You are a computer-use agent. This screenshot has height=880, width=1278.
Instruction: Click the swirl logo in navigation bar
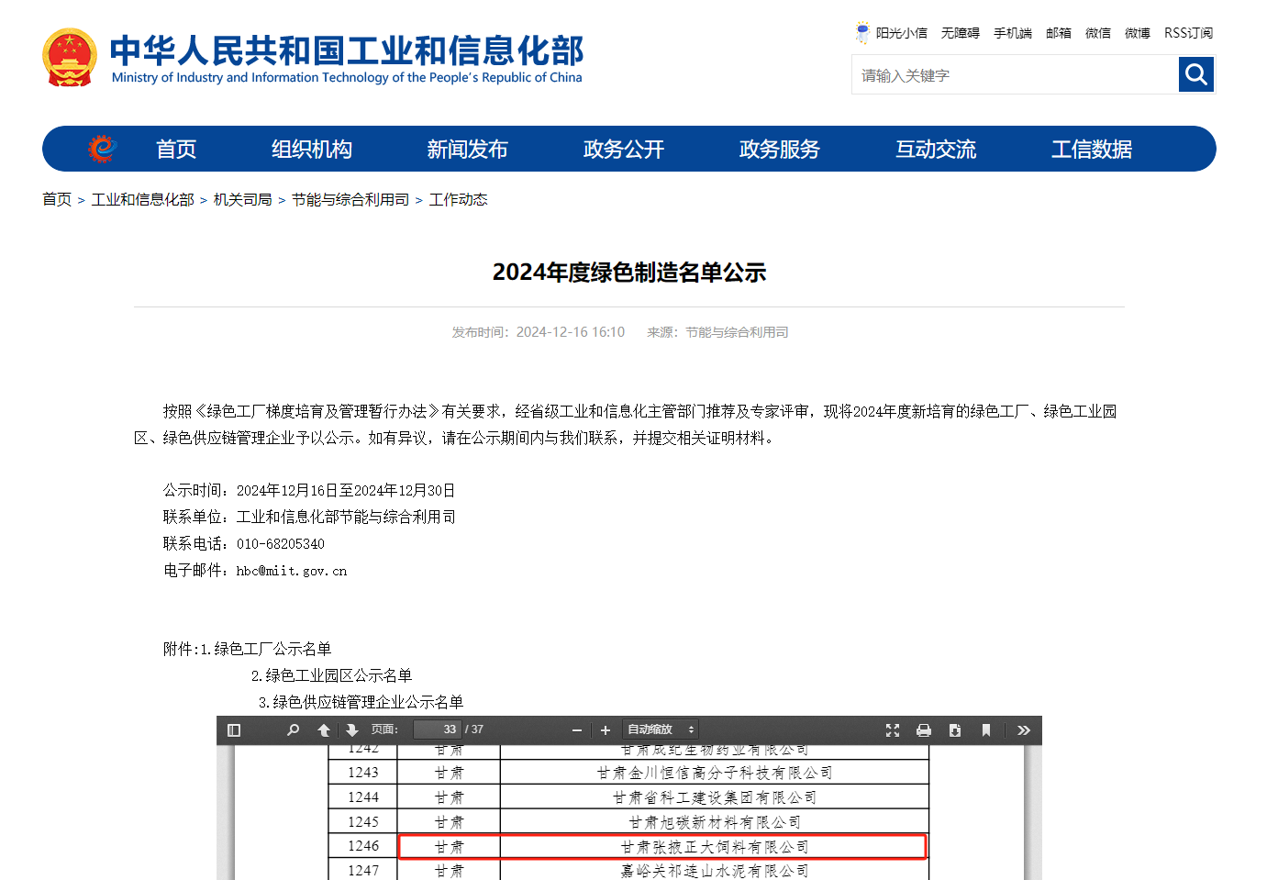[x=102, y=149]
